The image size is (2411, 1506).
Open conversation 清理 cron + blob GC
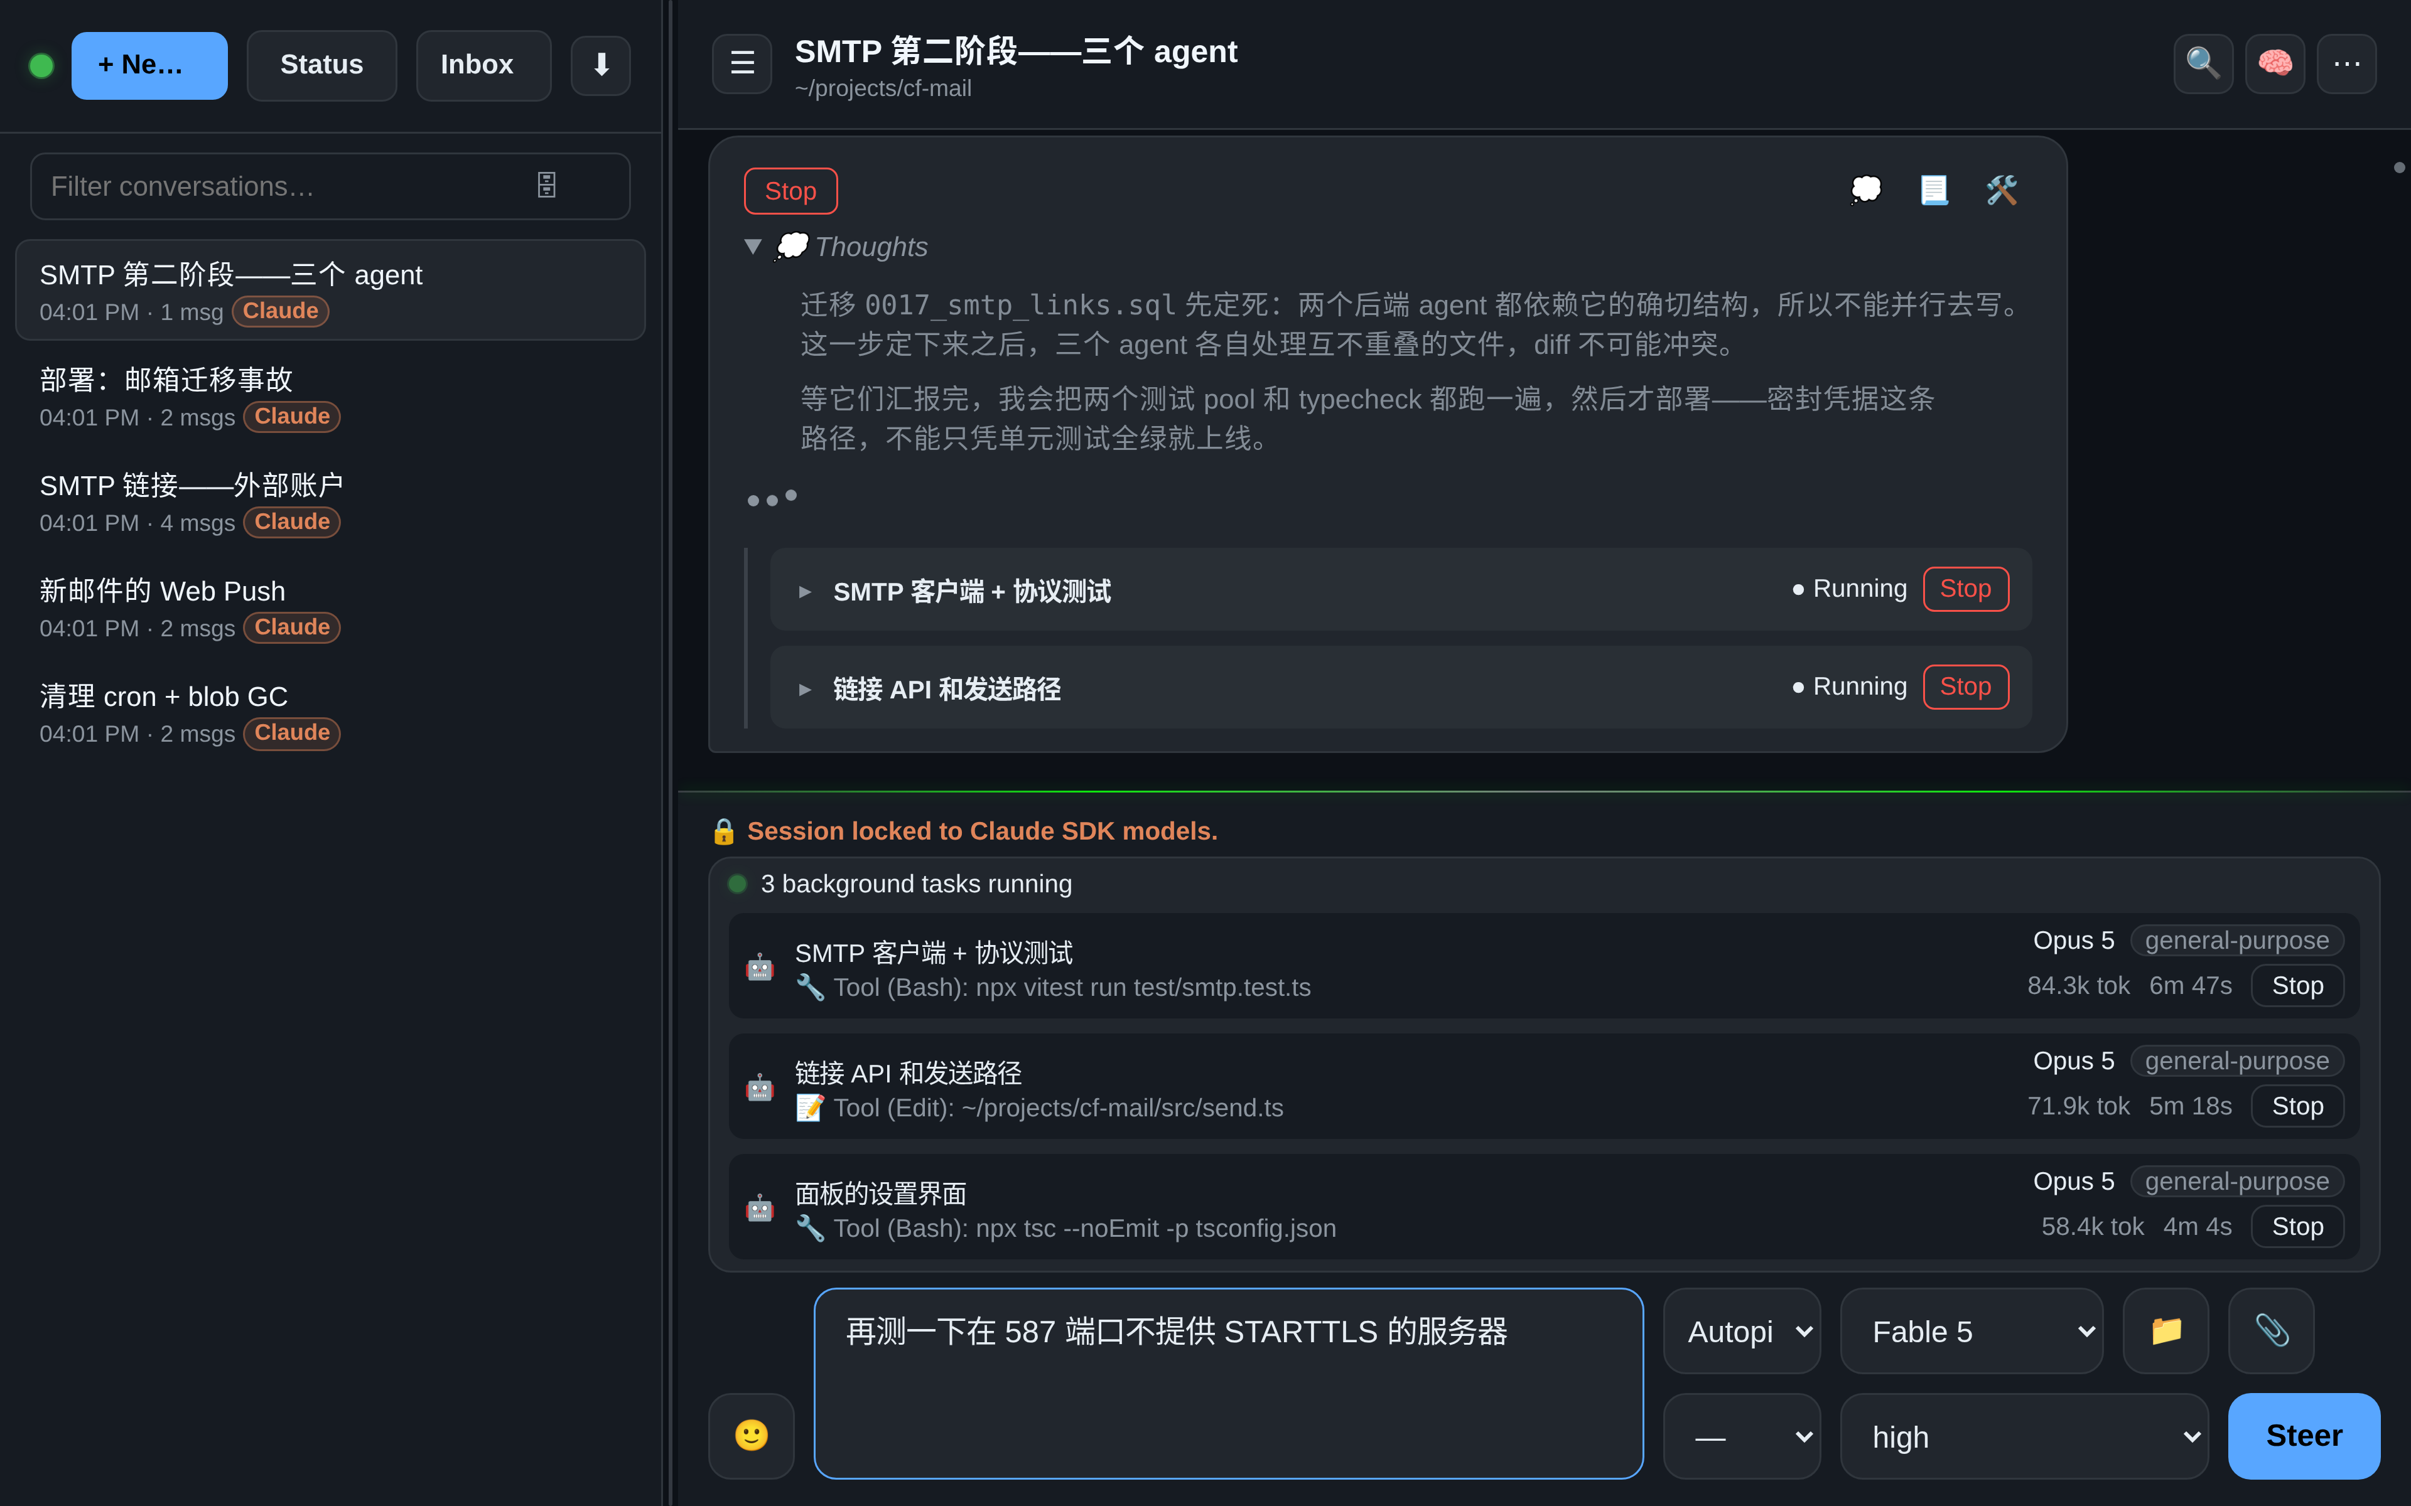330,713
